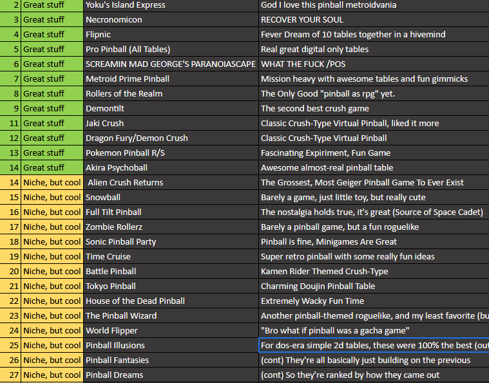Screen dimensions: 489x383
Task: Click the Alien Crush Returns cell
Action: (171, 183)
